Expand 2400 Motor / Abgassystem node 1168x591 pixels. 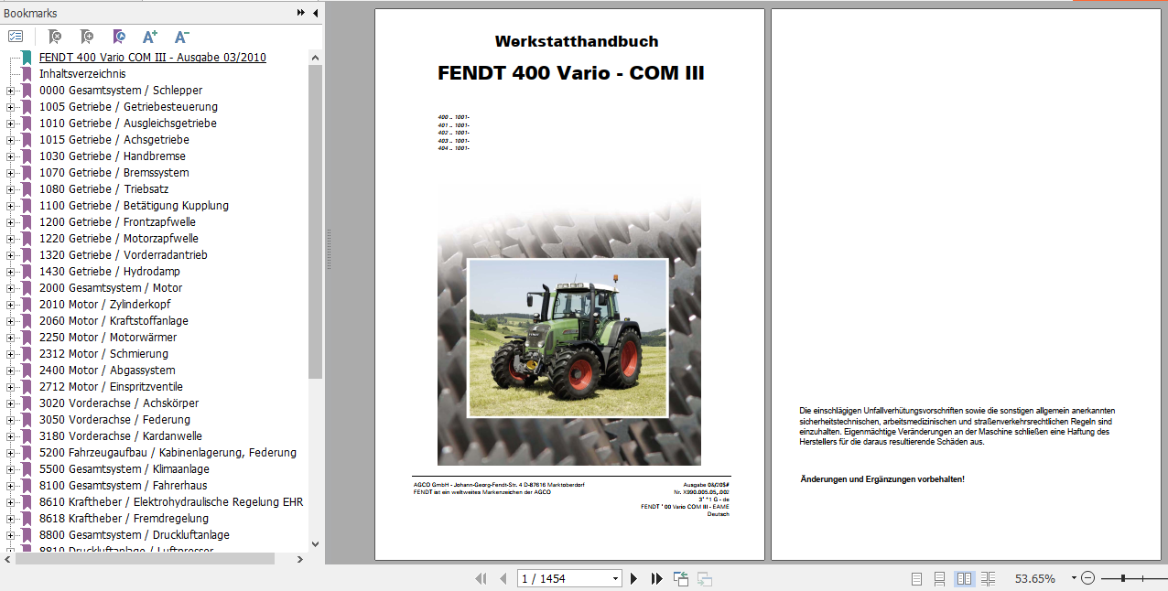11,371
